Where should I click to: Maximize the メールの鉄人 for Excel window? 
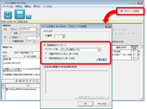pyautogui.click(x=135, y=3)
